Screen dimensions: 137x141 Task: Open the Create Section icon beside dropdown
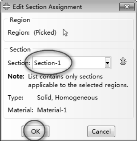pos(123,61)
